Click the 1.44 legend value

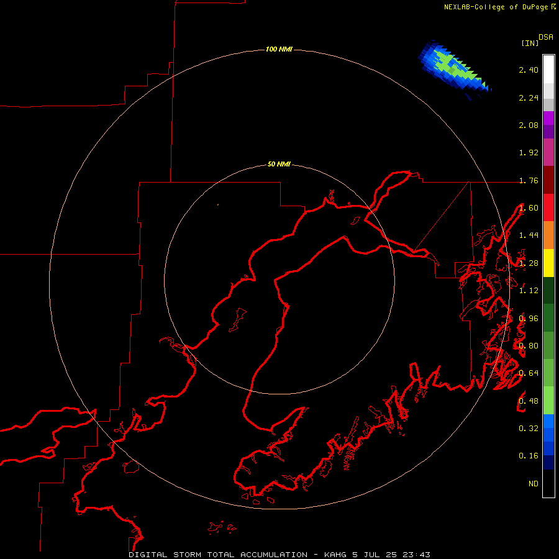tap(529, 235)
